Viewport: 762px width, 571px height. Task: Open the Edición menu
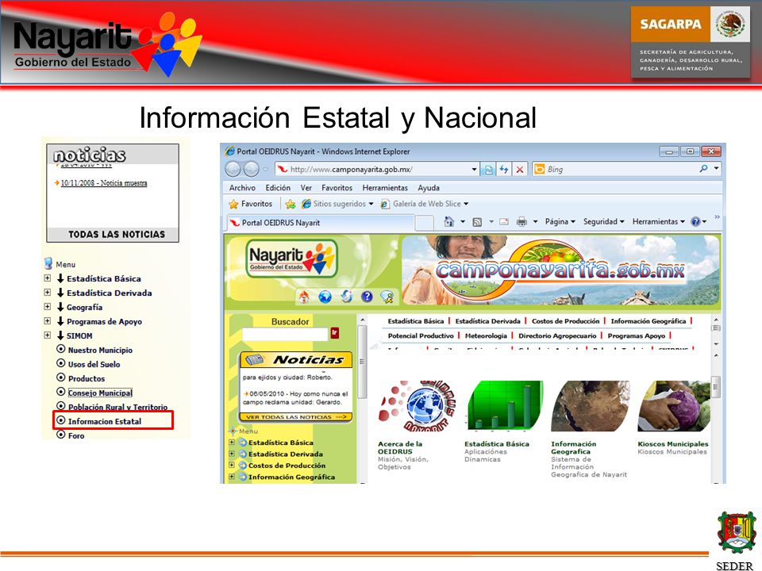tap(278, 188)
